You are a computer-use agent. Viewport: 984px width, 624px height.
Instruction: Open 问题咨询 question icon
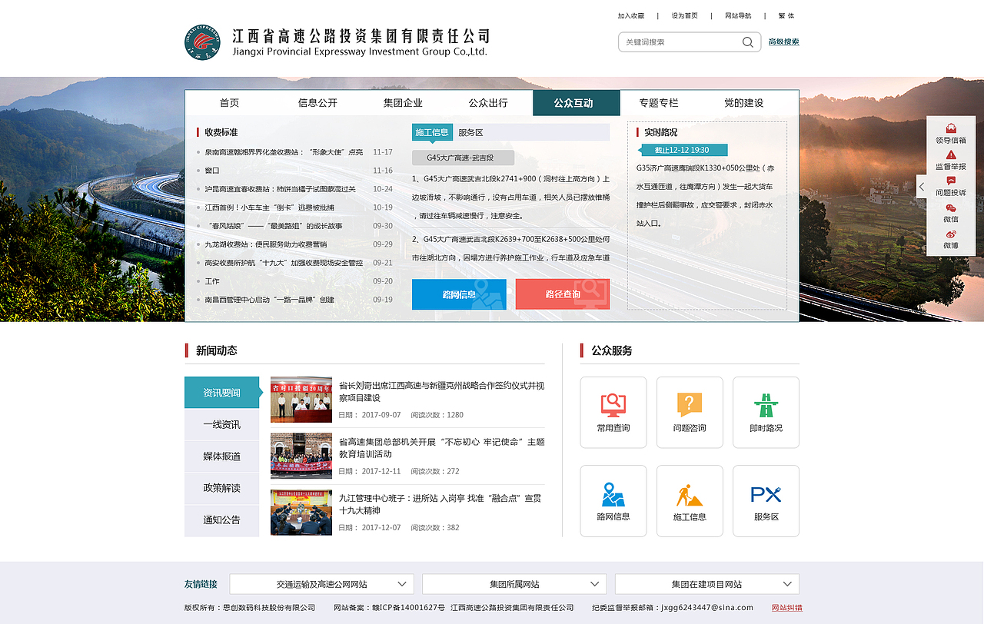(x=690, y=404)
